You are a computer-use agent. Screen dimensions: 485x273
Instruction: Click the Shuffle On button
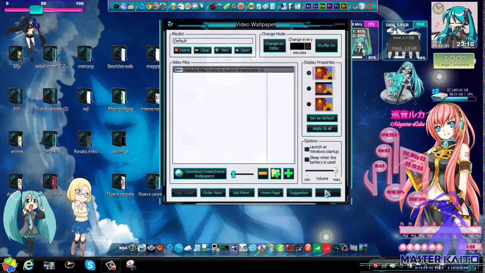click(326, 45)
